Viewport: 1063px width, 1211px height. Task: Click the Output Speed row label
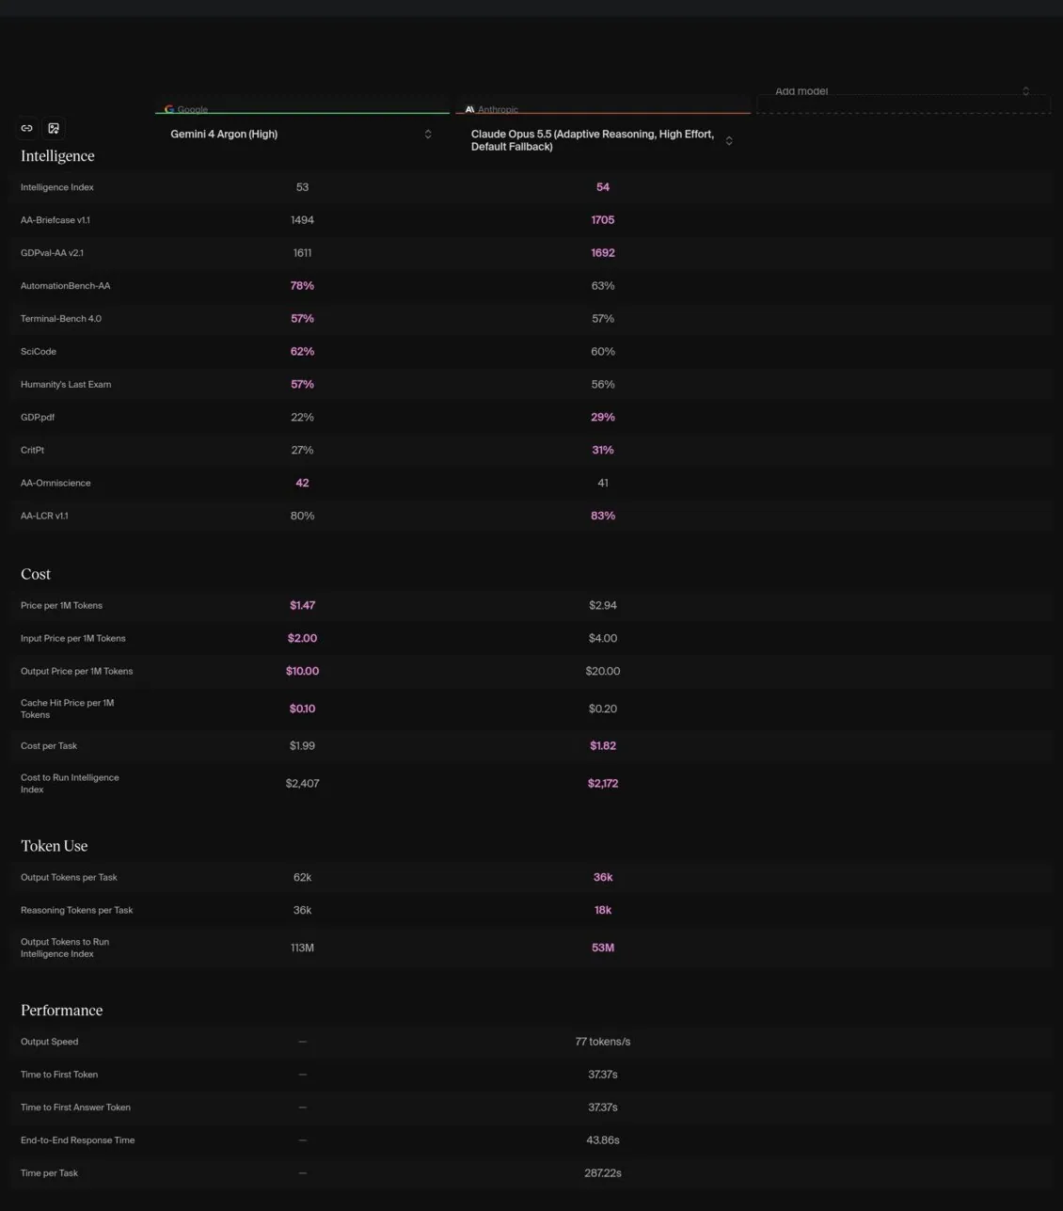click(x=49, y=1043)
